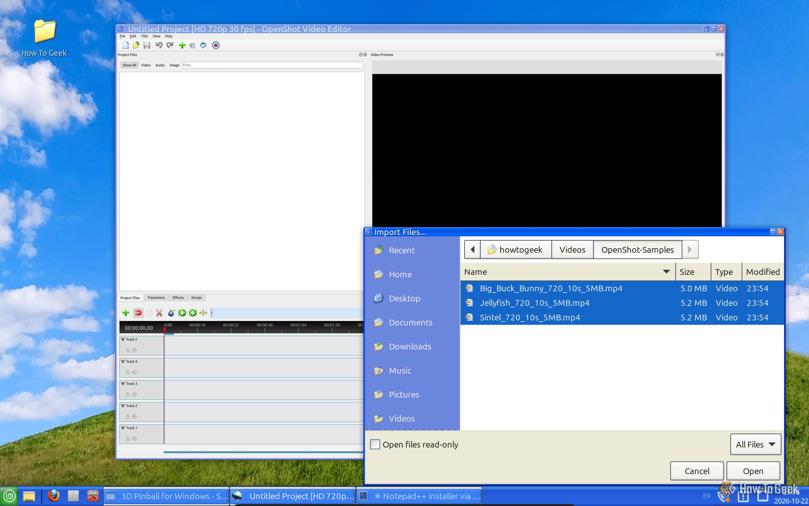Screen dimensions: 809x506
Task: Click the red Export Video icon
Action: click(x=216, y=45)
